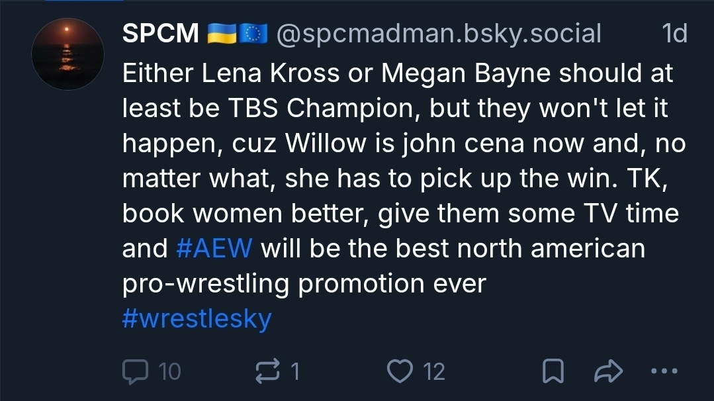Open the #wrestlesky hashtag

tap(197, 319)
